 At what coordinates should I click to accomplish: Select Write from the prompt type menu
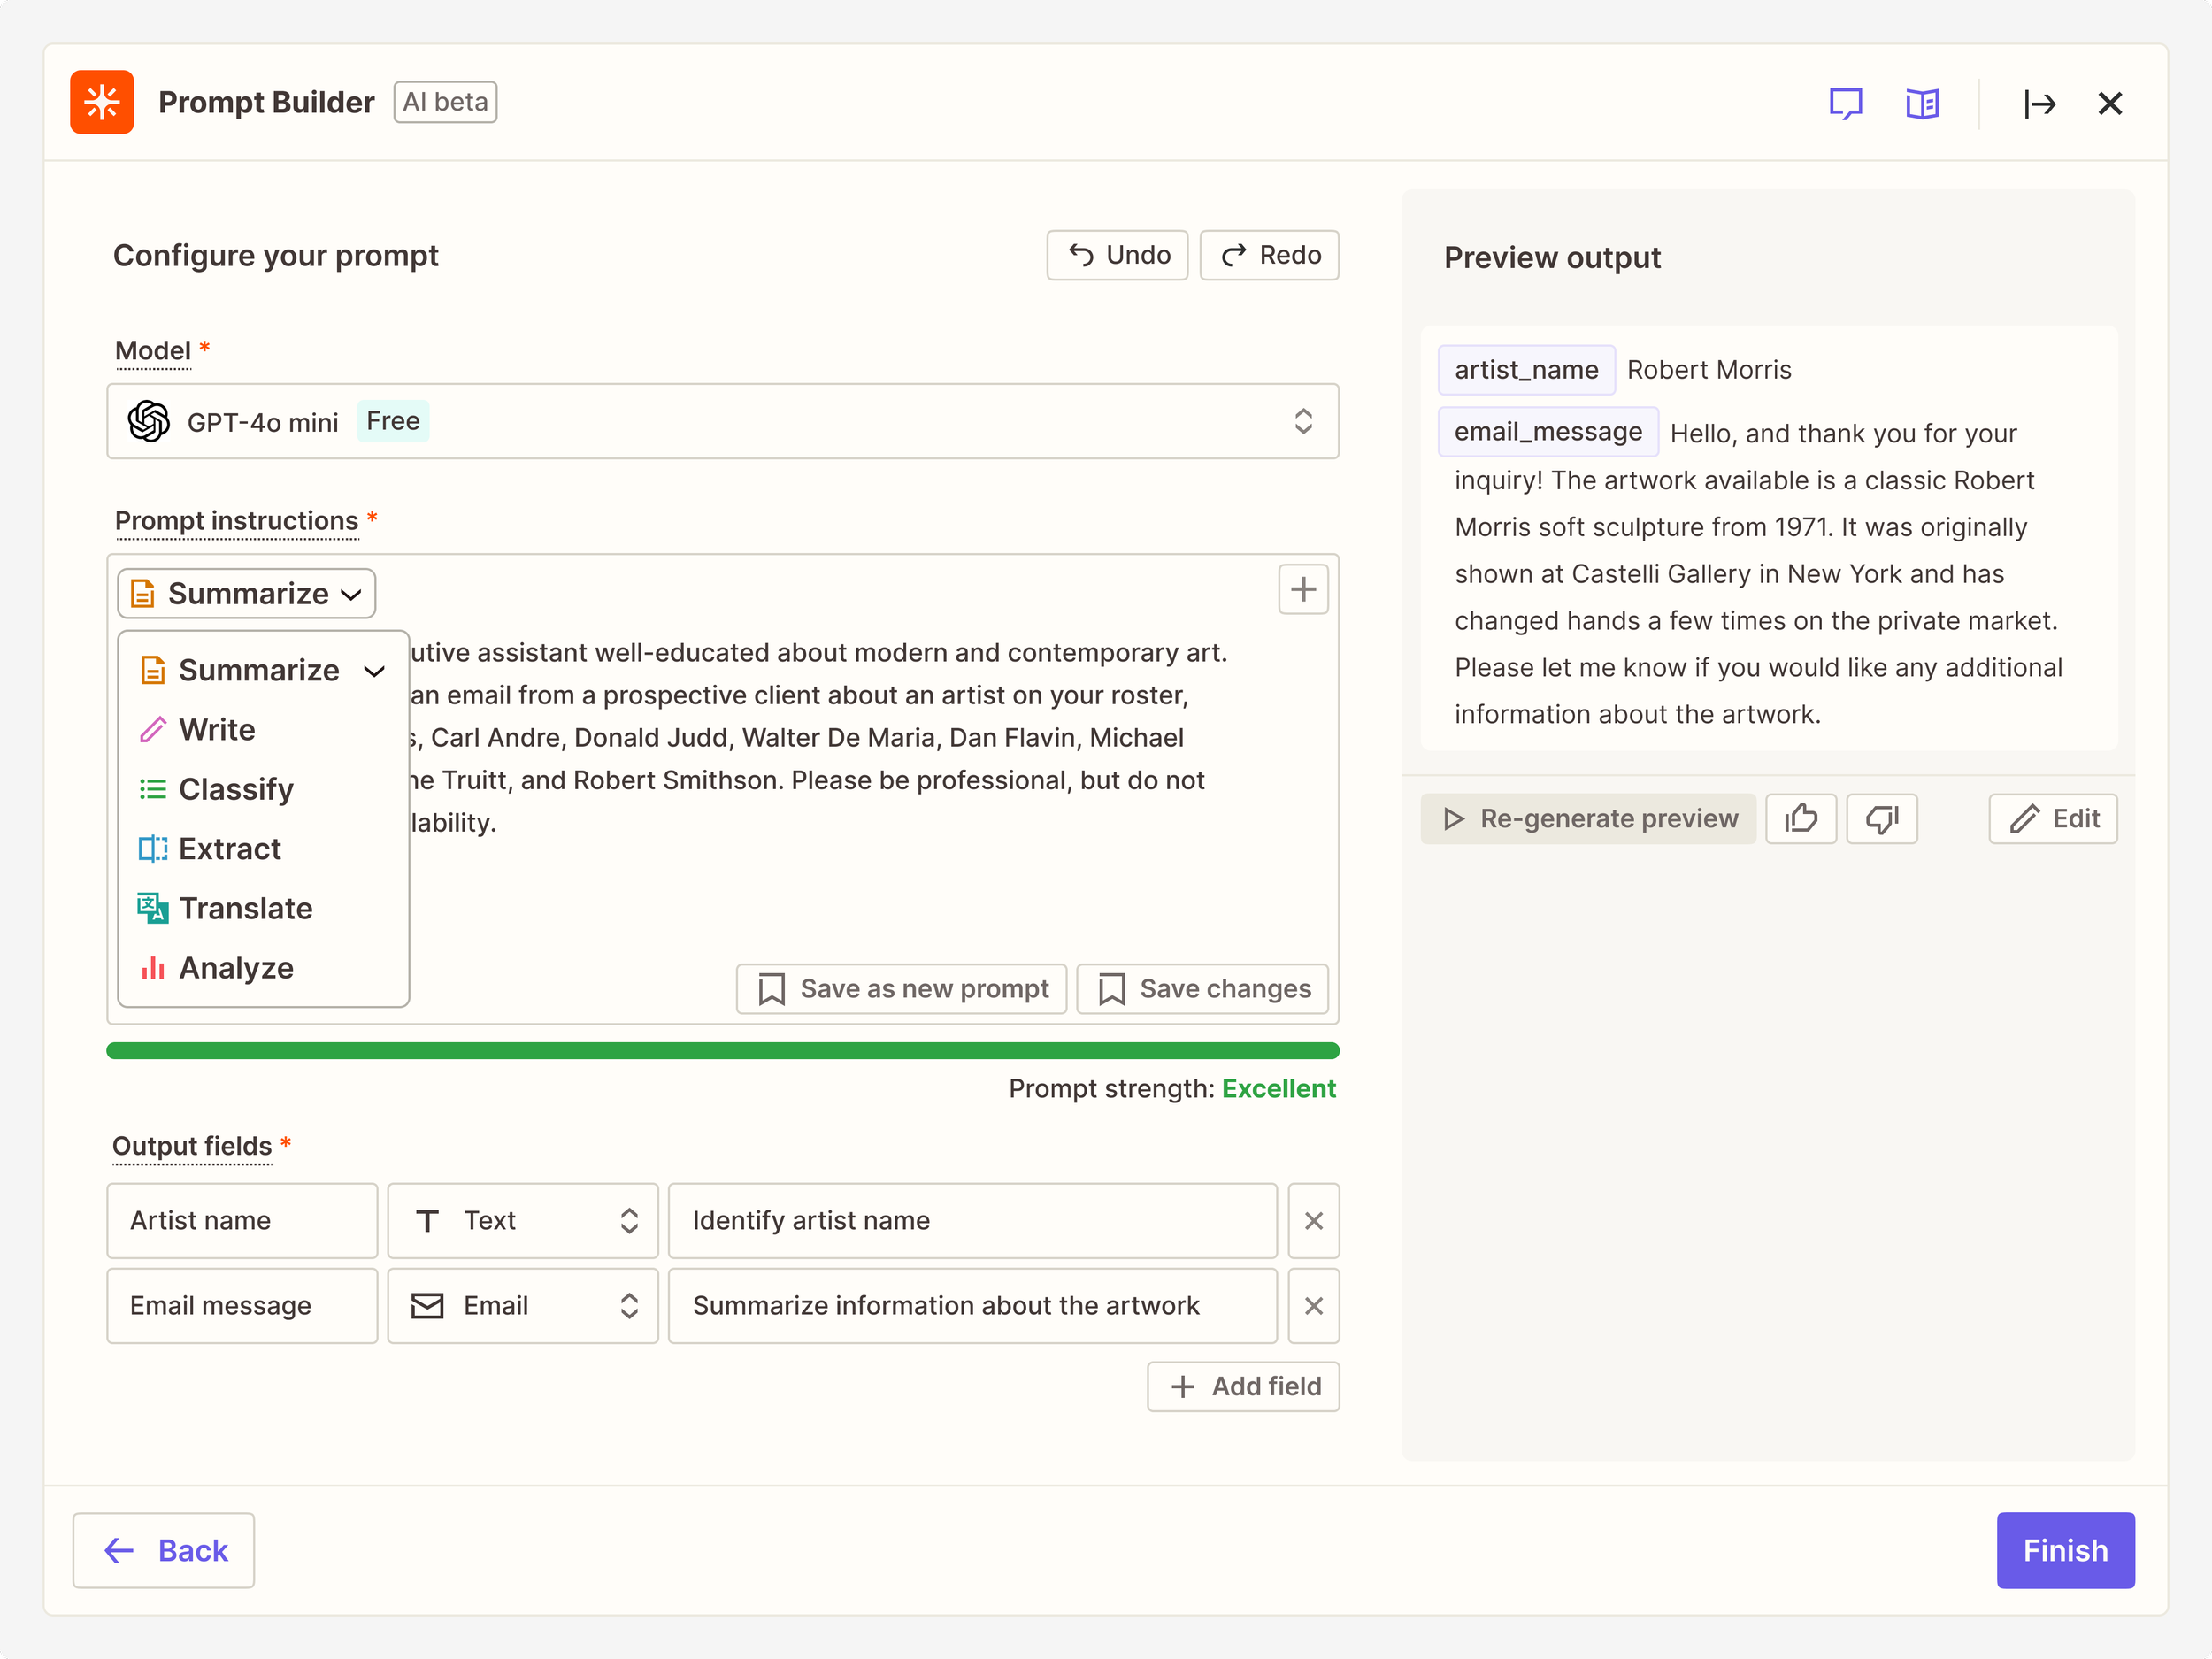click(x=217, y=730)
